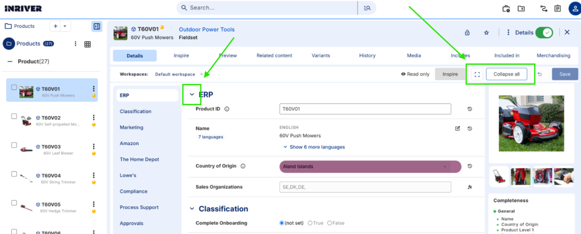Image resolution: width=581 pixels, height=234 pixels.
Task: Switch to the Variants tab
Action: point(321,55)
